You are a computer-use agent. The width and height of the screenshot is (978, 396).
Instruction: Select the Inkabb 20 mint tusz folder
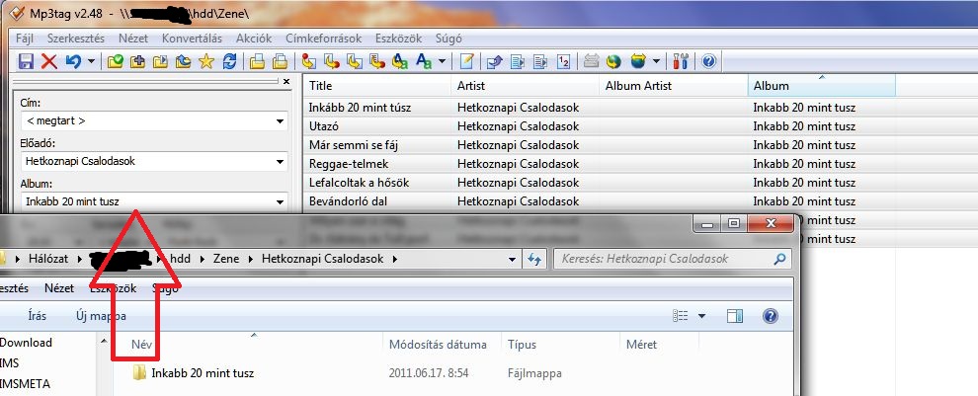click(203, 373)
